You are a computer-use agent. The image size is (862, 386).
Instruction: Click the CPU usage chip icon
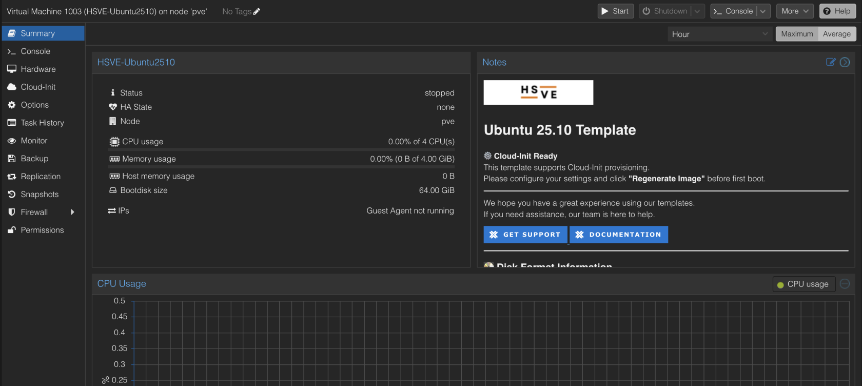(114, 142)
